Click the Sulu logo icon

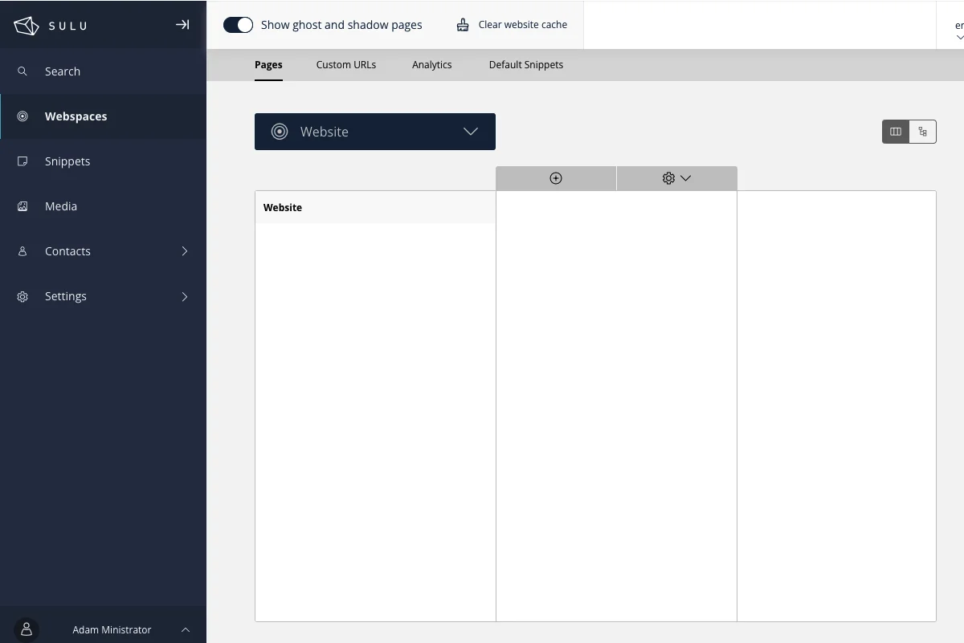27,26
